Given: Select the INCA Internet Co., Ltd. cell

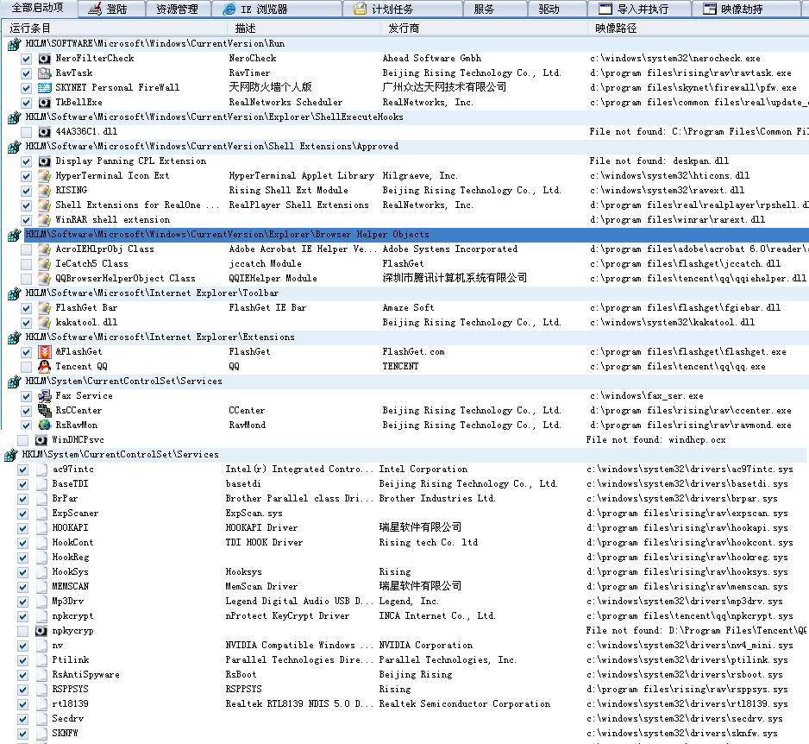Looking at the screenshot, I should pos(437,616).
